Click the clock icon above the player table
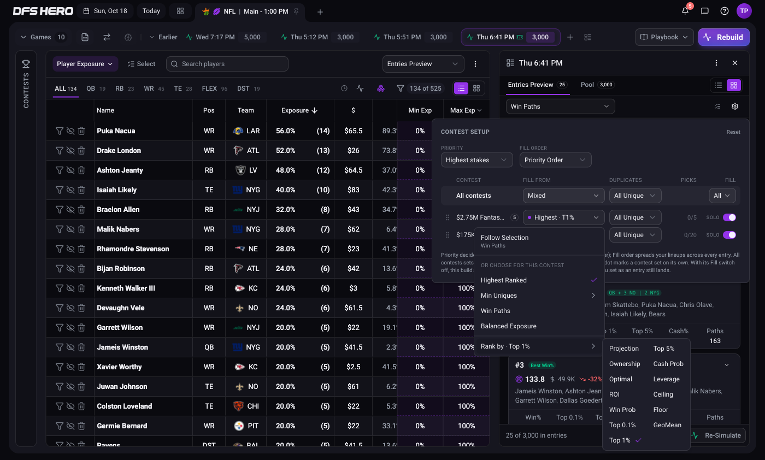Screen dimensions: 765x460 coord(344,88)
